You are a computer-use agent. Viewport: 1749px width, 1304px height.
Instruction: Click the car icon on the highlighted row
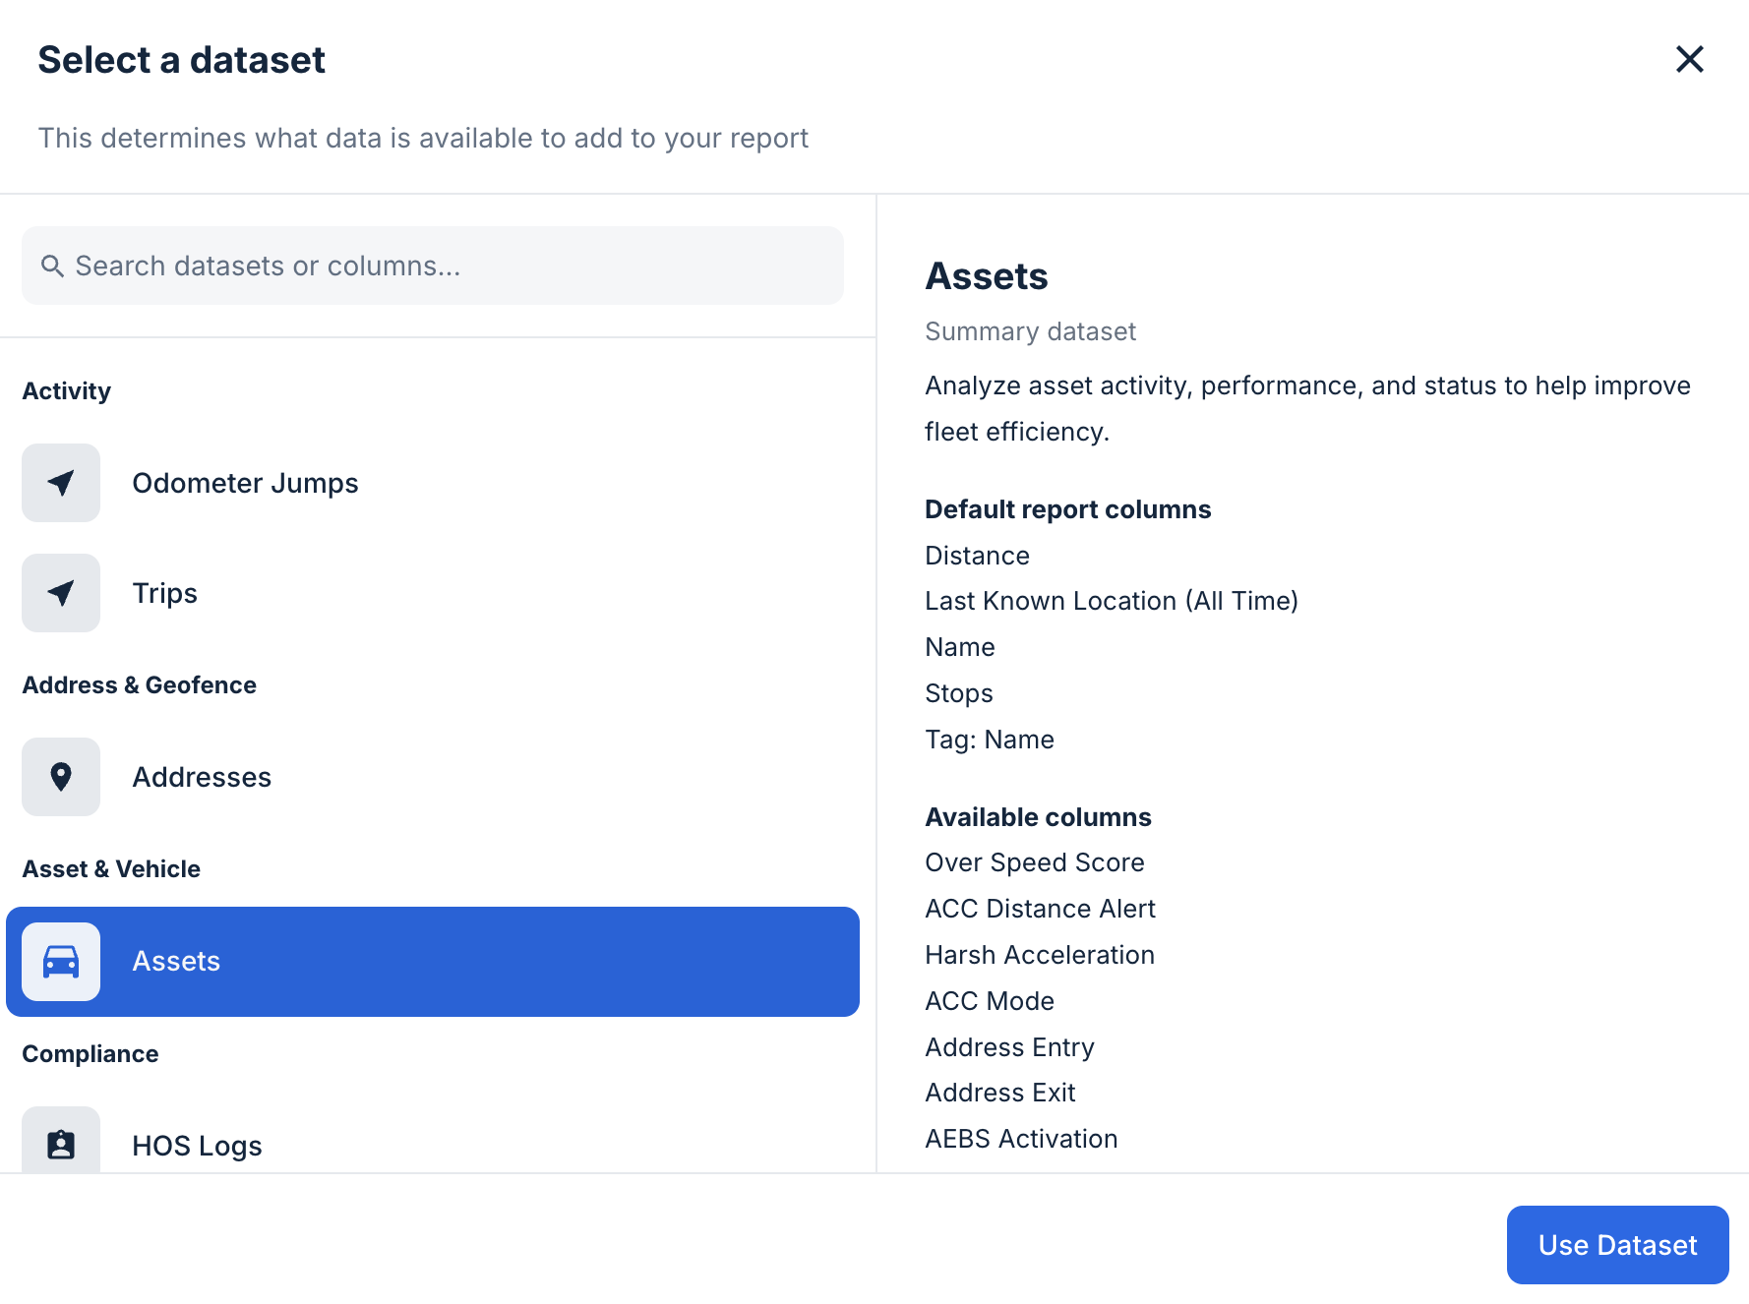pyautogui.click(x=61, y=962)
